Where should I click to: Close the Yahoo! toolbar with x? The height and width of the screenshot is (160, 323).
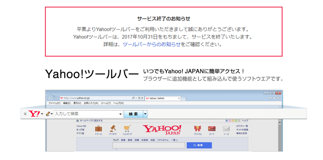[25, 114]
